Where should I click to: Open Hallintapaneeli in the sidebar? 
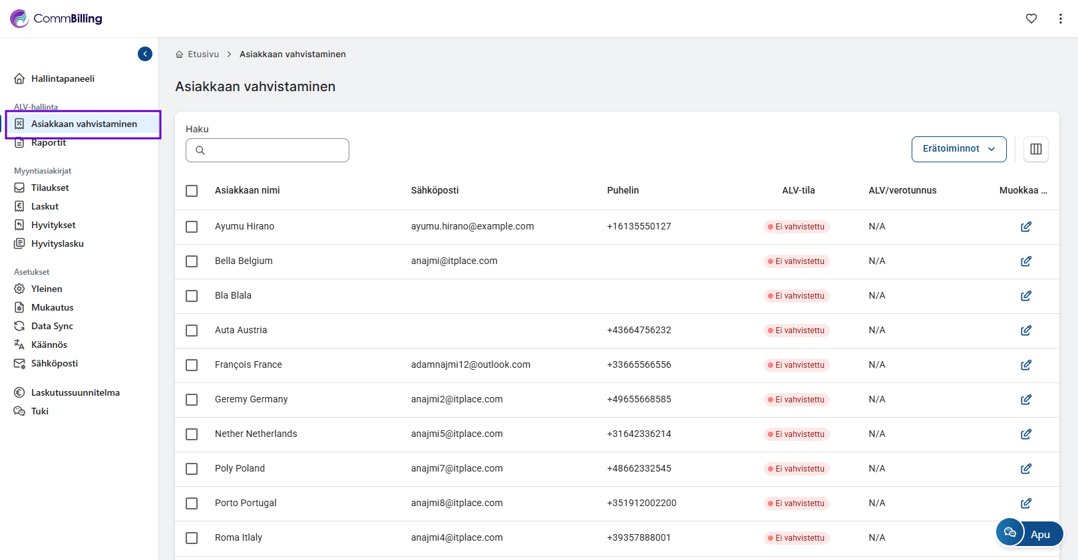(63, 78)
